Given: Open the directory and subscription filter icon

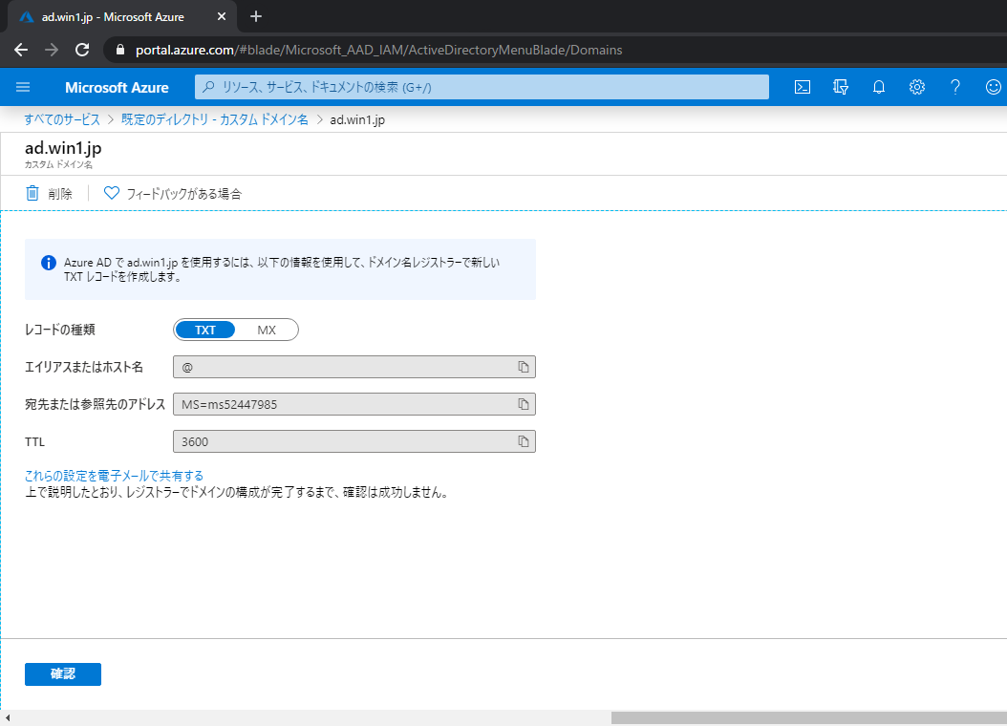Looking at the screenshot, I should (x=841, y=87).
